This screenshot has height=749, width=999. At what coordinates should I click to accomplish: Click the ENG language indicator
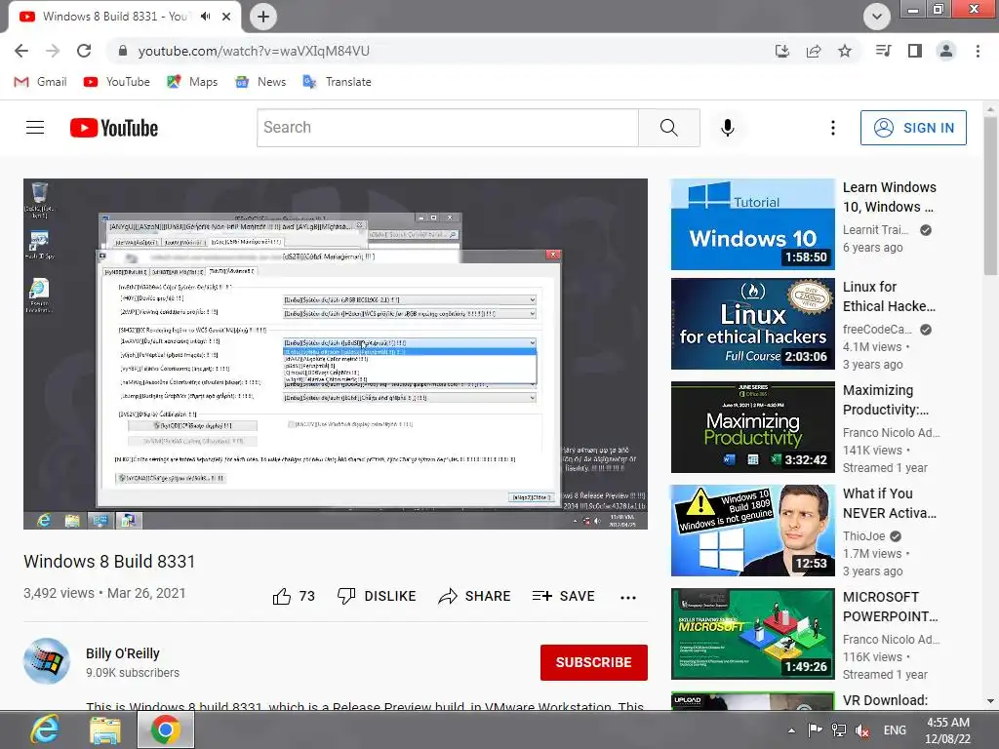click(895, 729)
